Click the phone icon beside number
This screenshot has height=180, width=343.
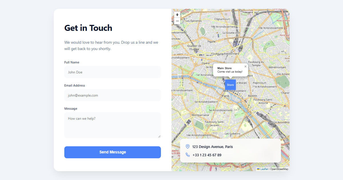click(x=188, y=155)
